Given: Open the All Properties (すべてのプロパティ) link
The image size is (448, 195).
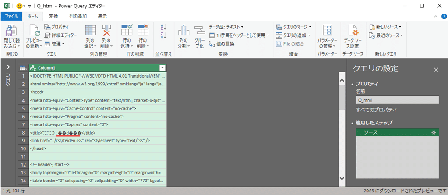Looking at the screenshot, I should point(376,110).
